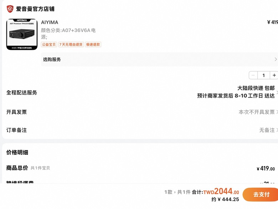Image resolution: width=278 pixels, height=209 pixels.
Task: Click 大陆段快递 包邮 shipping text
Action: coord(256,88)
